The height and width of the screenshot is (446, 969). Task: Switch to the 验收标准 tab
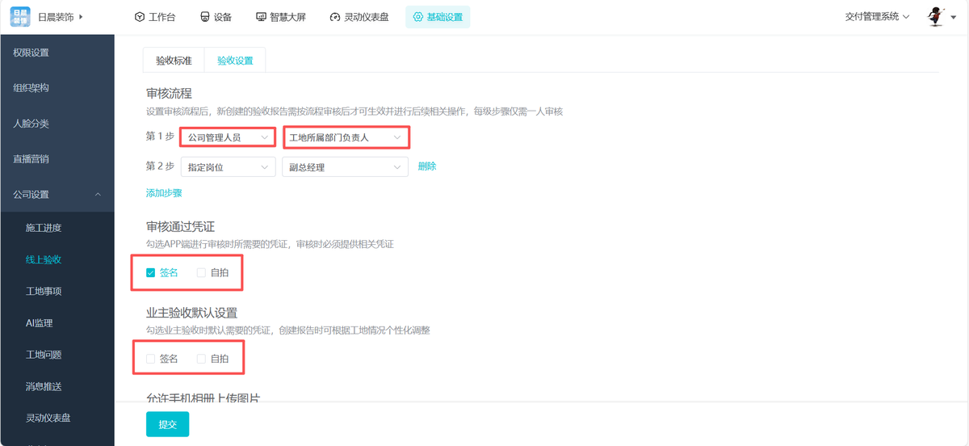click(174, 61)
